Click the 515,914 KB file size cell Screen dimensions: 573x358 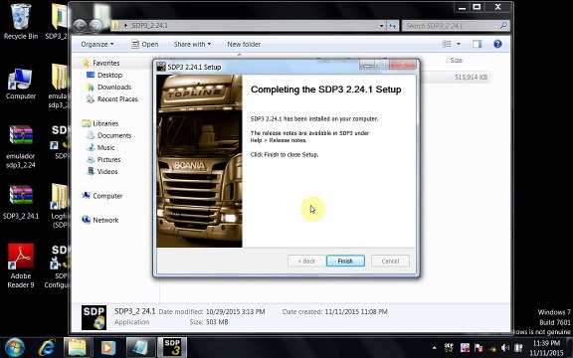472,78
